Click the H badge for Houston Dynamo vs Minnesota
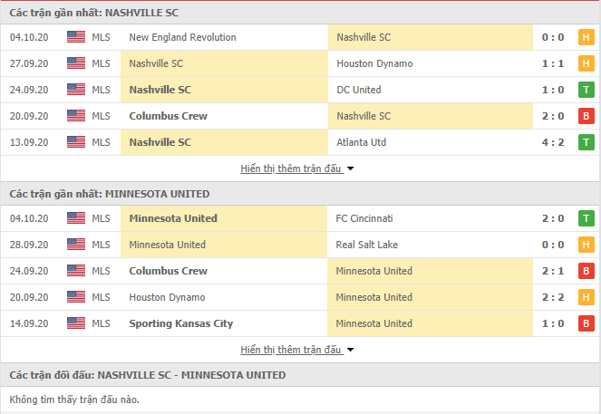The height and width of the screenshot is (414, 601). 586,297
